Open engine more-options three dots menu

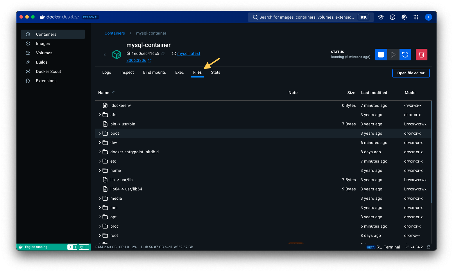(x=86, y=247)
